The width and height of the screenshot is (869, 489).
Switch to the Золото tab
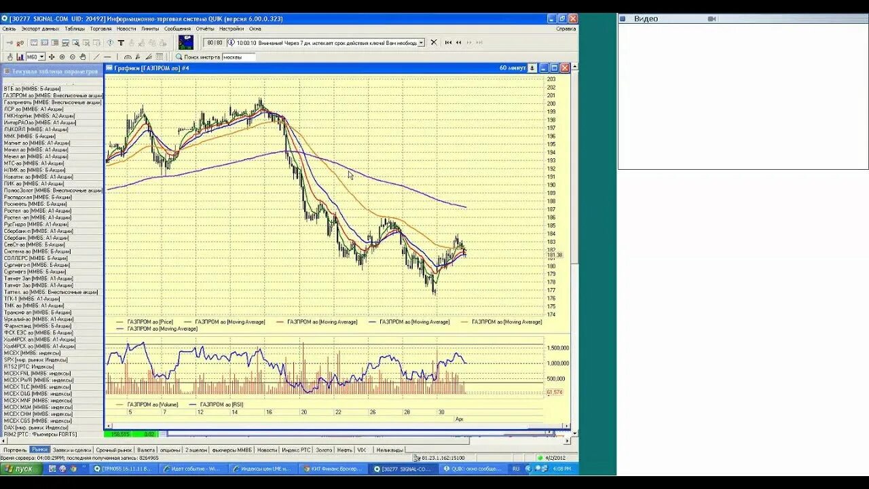[x=324, y=450]
